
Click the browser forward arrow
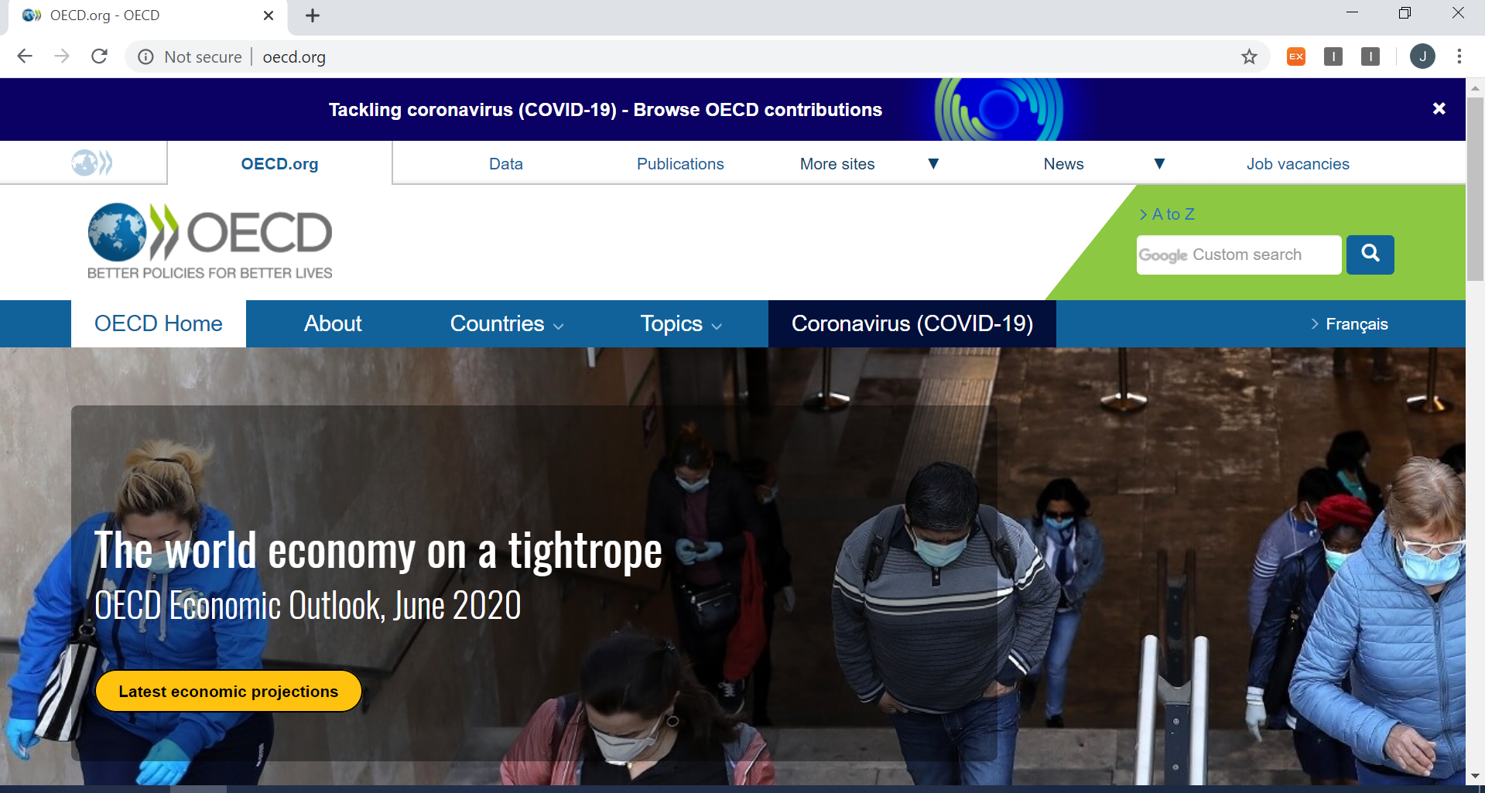[x=62, y=56]
